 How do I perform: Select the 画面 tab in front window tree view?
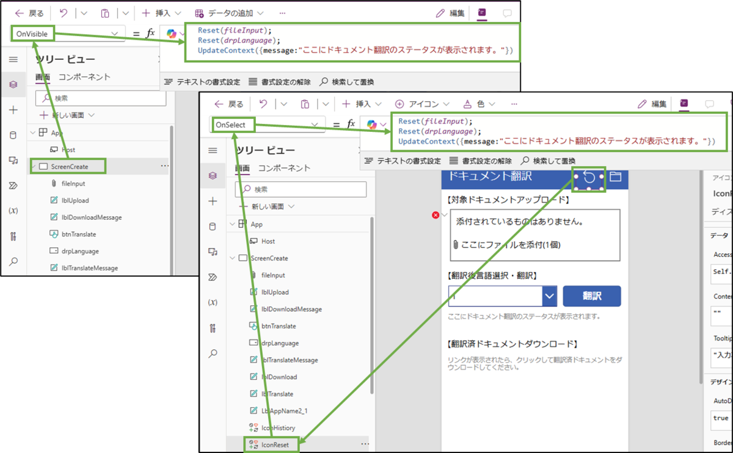click(243, 168)
